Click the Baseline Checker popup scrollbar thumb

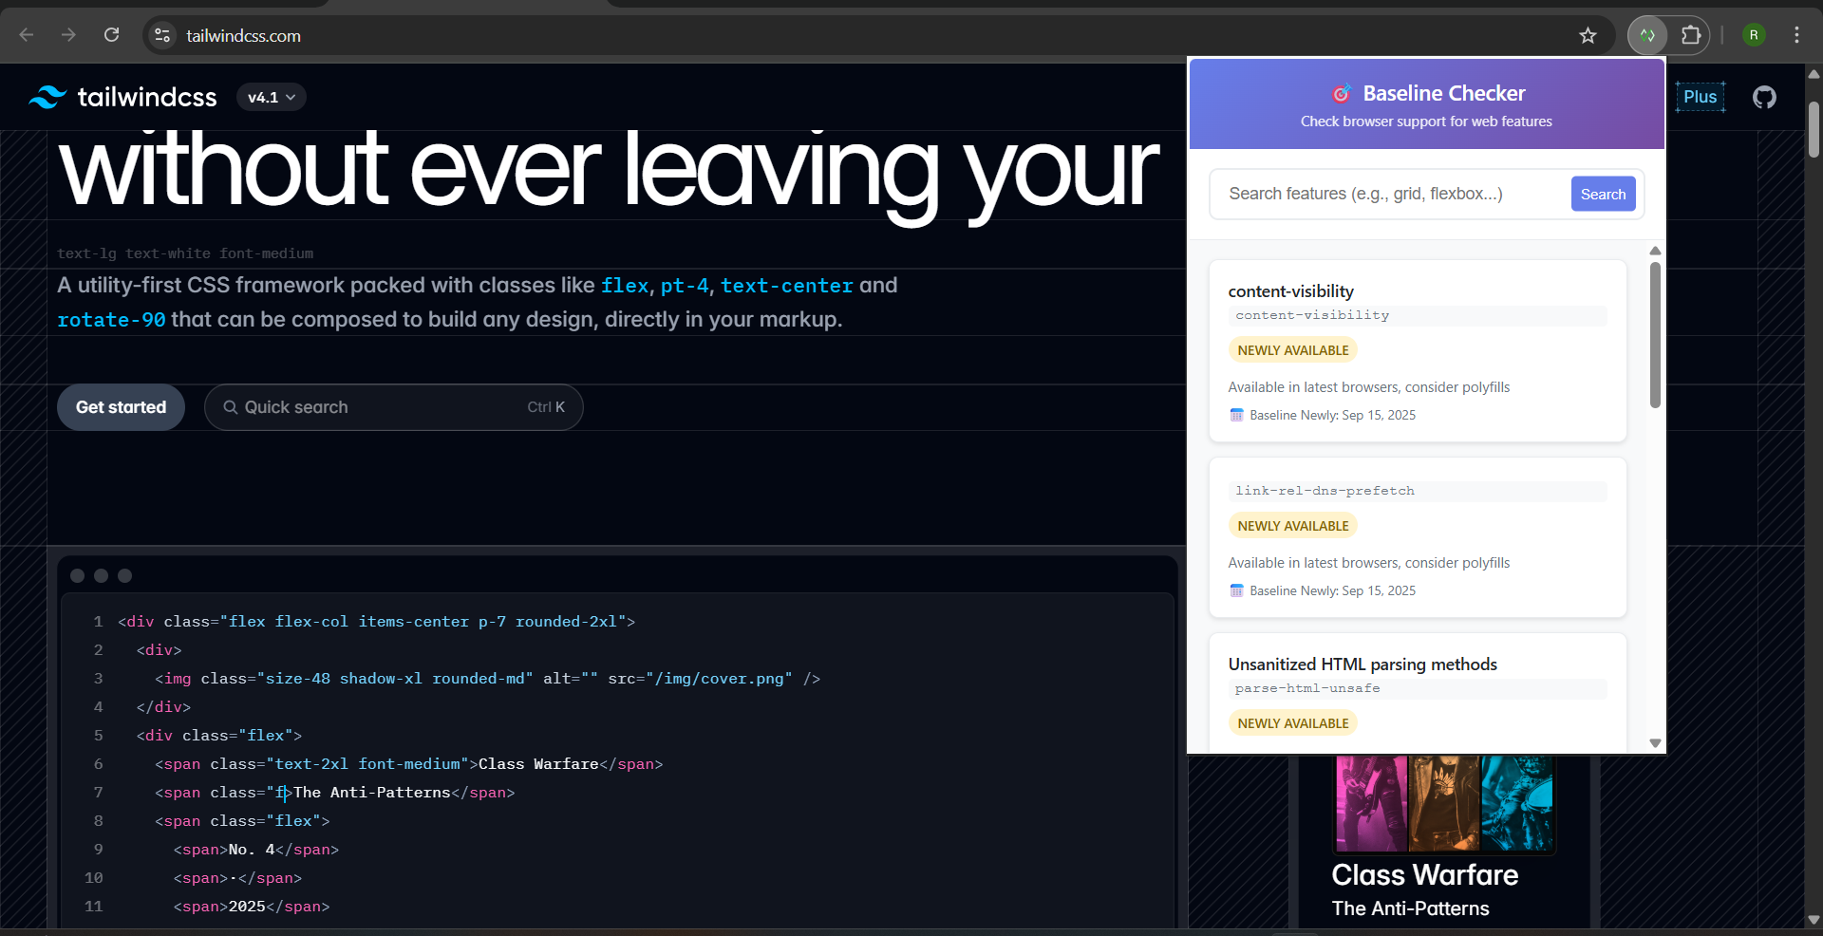tap(1655, 334)
